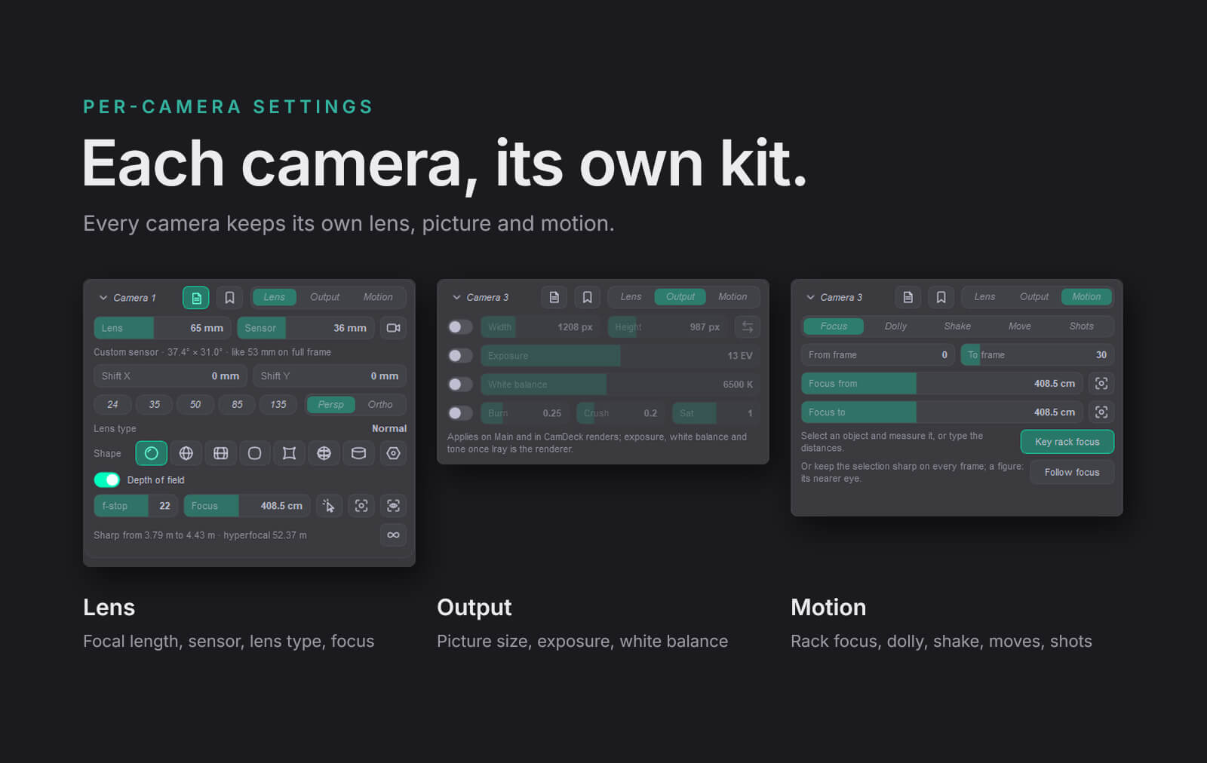Enable the White balance toggle
This screenshot has height=763, width=1207.
pos(460,385)
